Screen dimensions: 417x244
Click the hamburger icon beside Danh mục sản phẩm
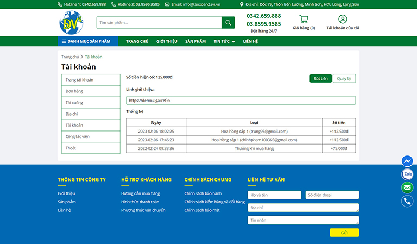click(64, 41)
